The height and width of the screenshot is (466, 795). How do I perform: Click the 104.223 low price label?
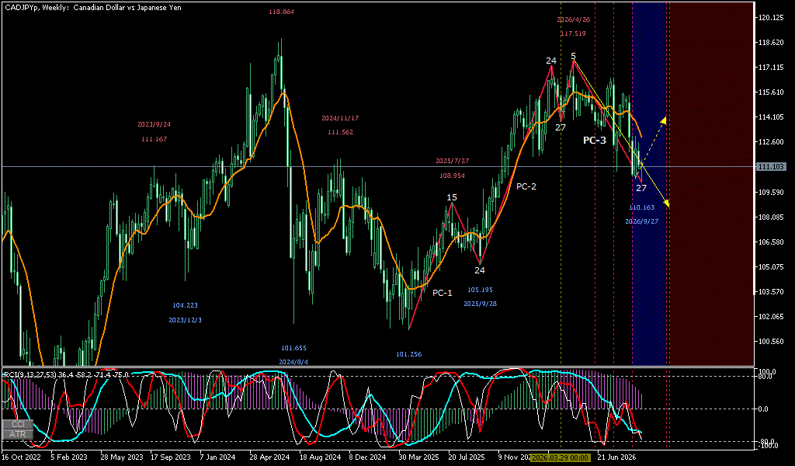tap(185, 305)
